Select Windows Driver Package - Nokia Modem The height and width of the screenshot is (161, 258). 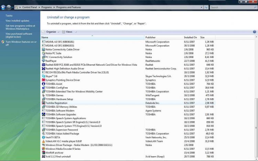point(128,145)
